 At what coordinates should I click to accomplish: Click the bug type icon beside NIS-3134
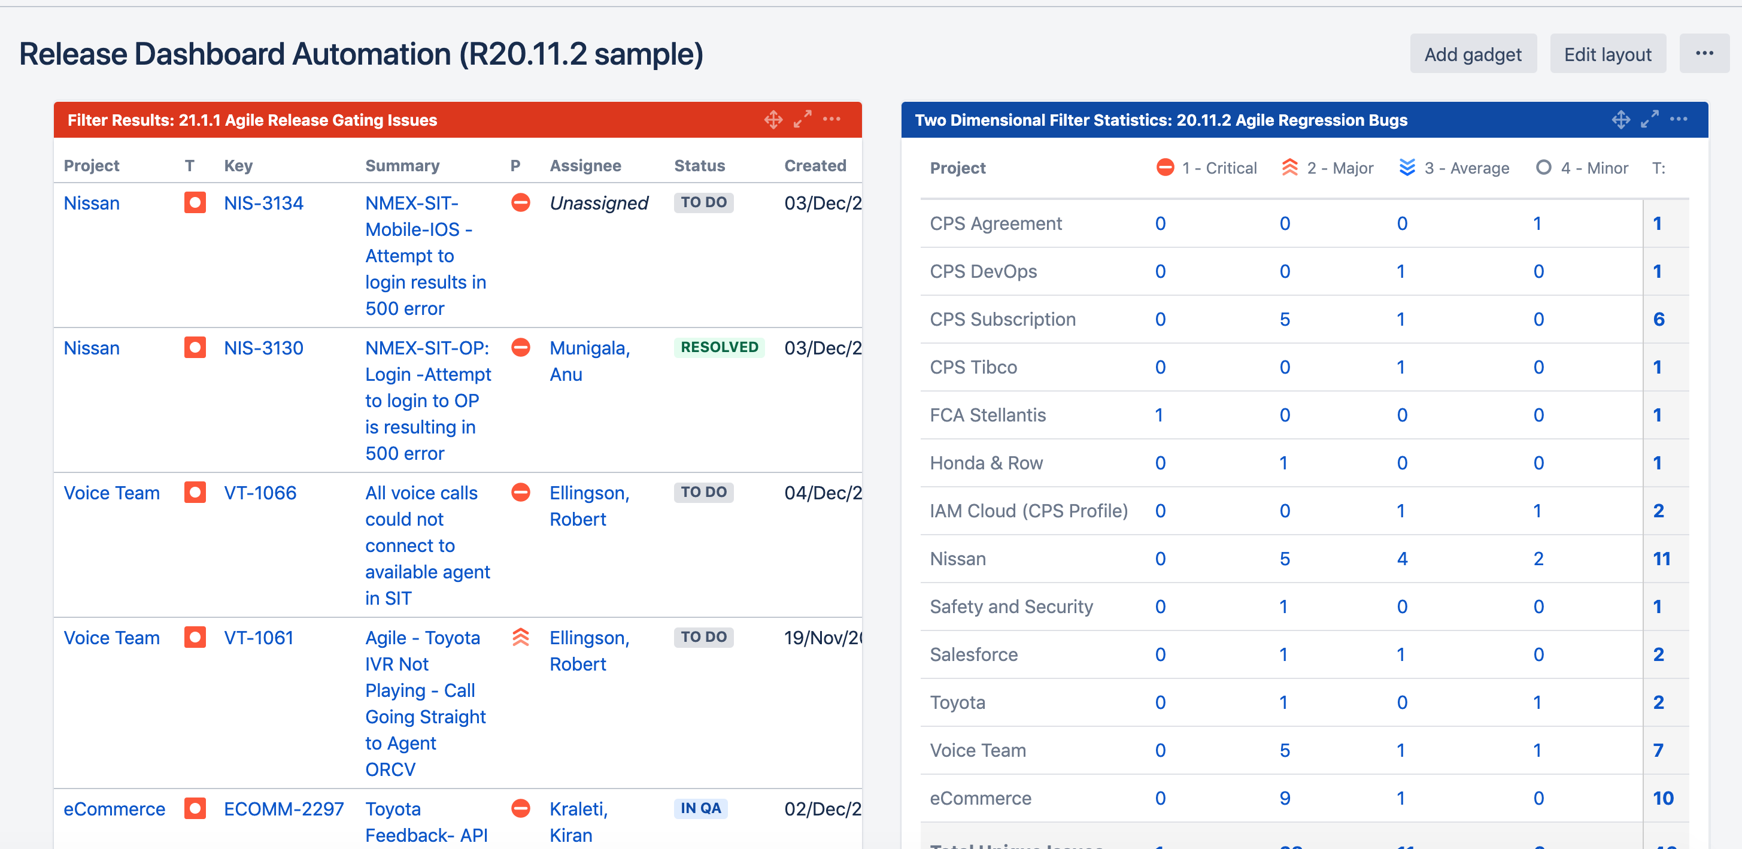[195, 202]
